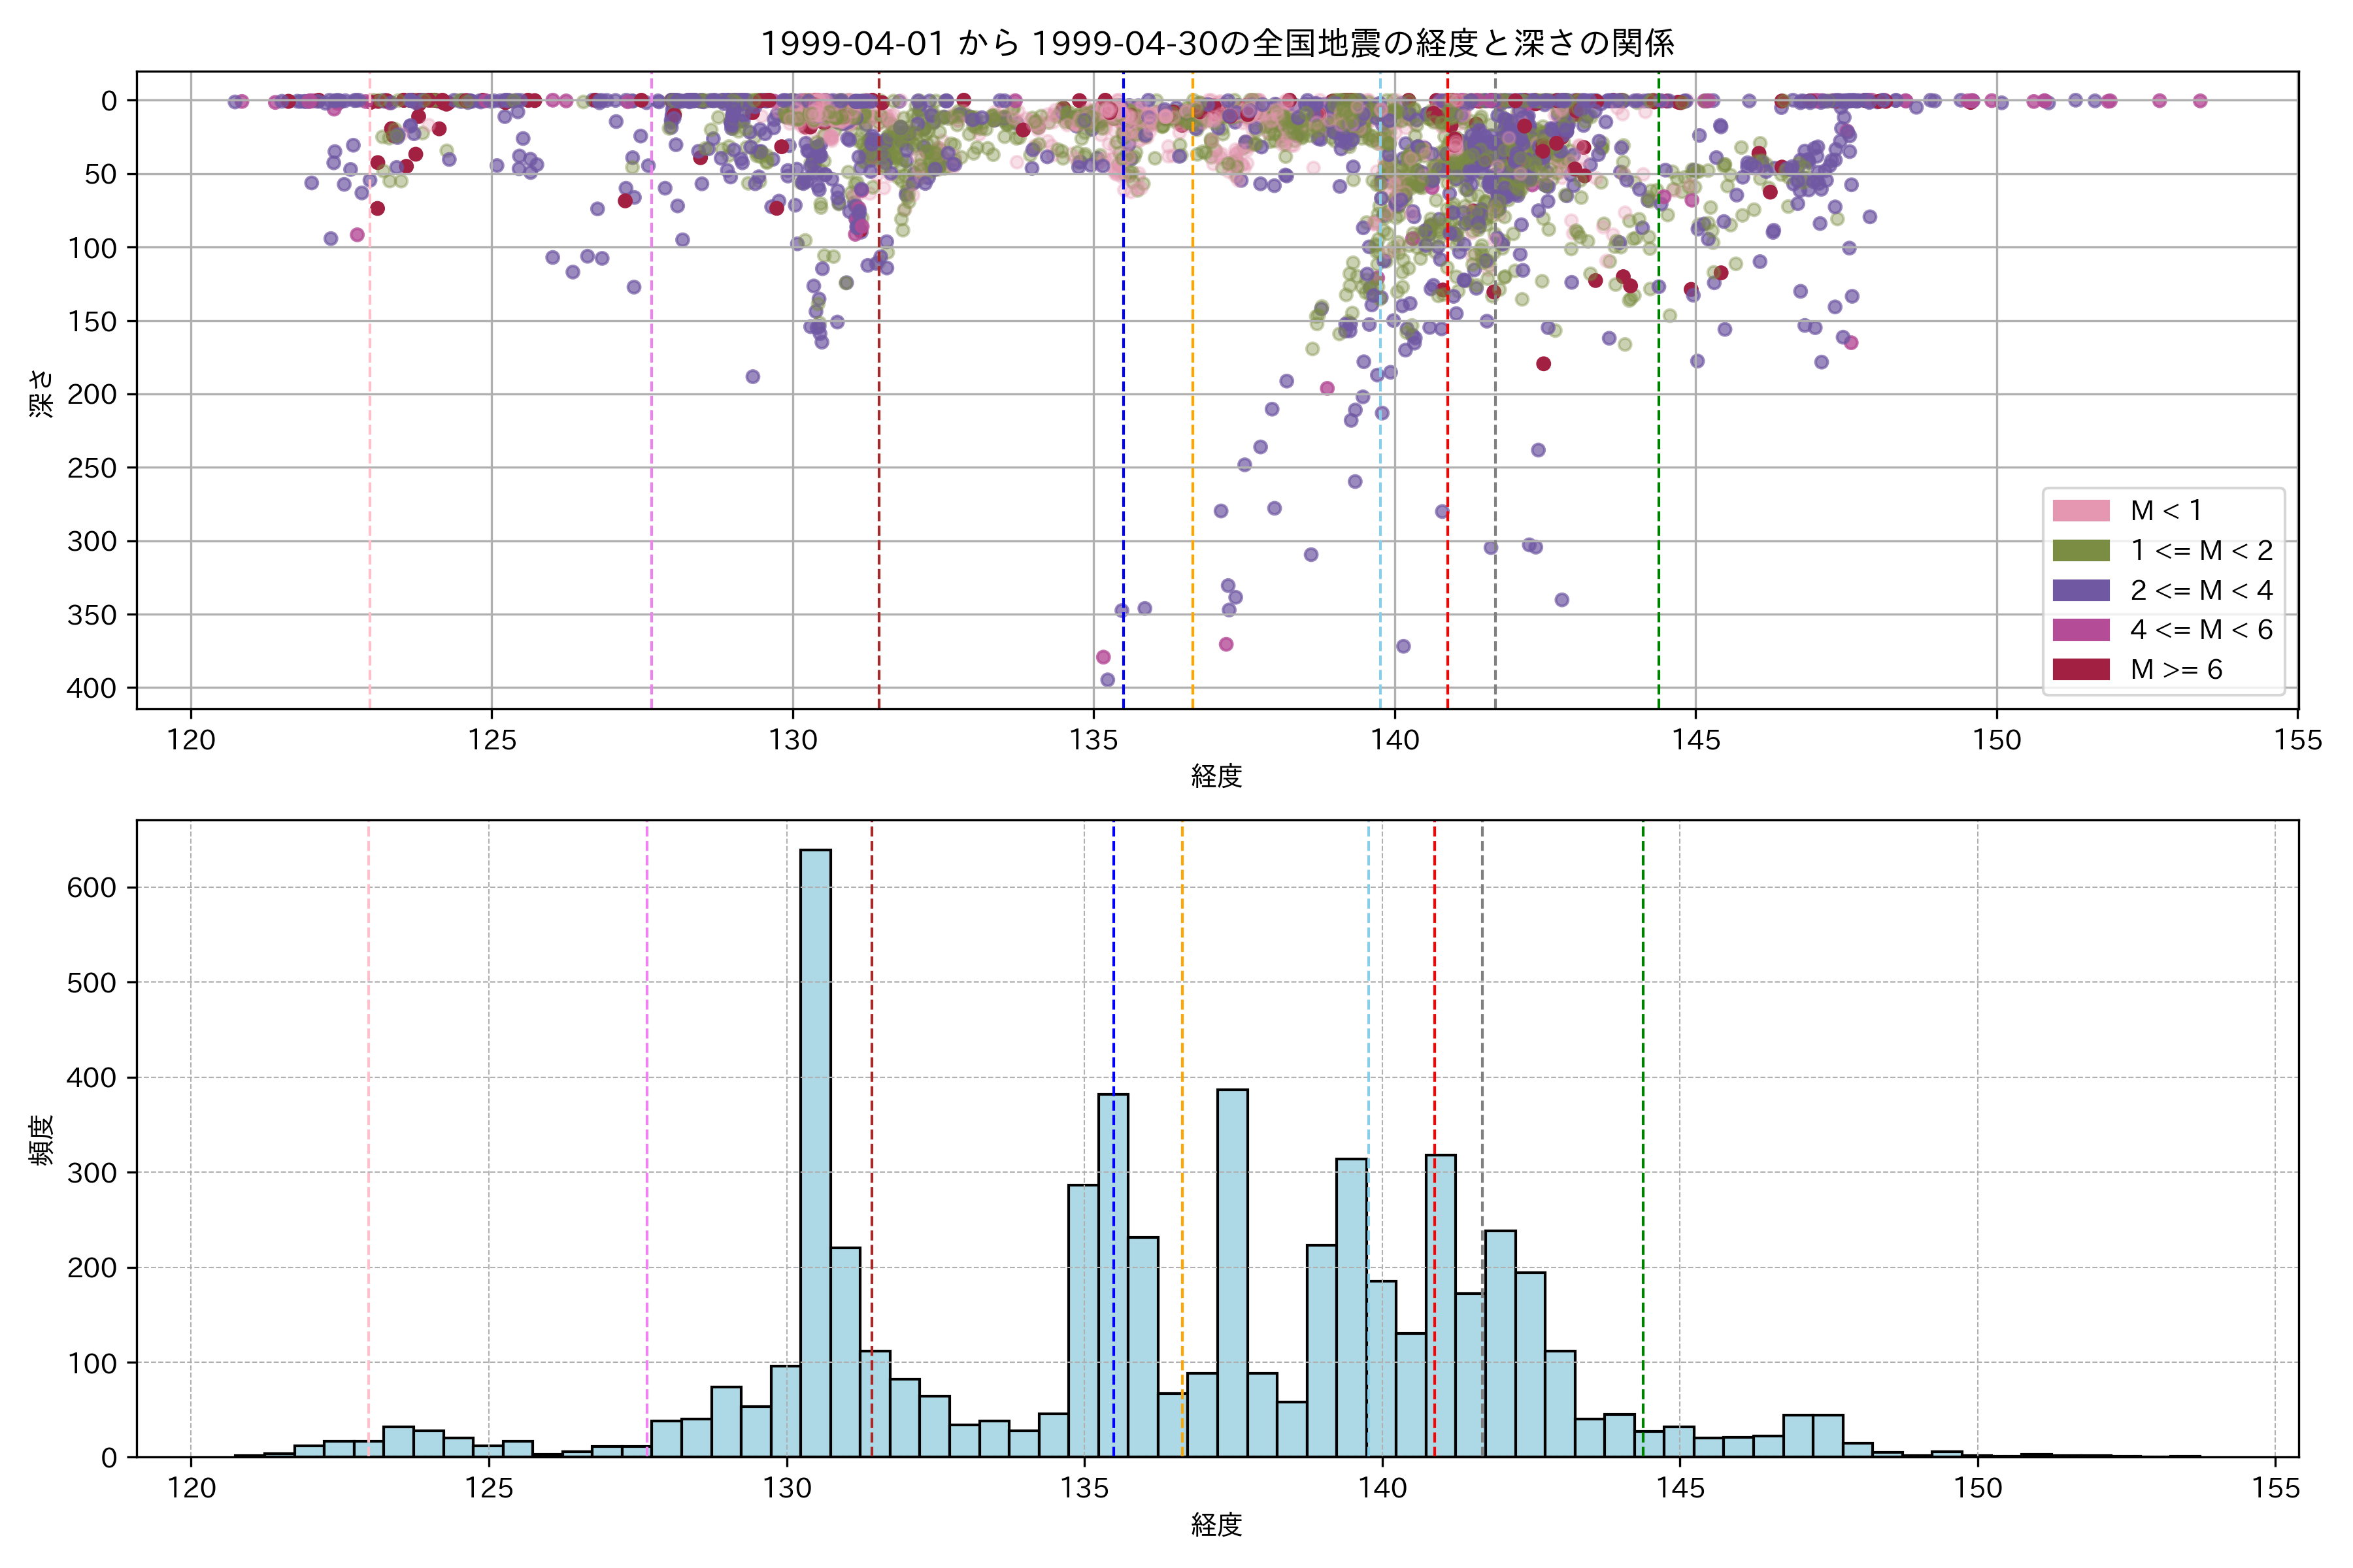The width and height of the screenshot is (2353, 1568).
Task: Click the 'M >= 6' legend text label
Action: click(2176, 669)
